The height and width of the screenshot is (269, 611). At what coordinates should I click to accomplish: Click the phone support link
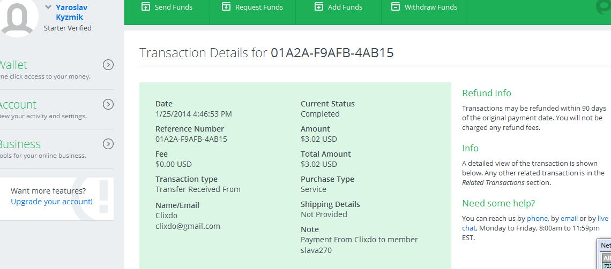(x=537, y=218)
